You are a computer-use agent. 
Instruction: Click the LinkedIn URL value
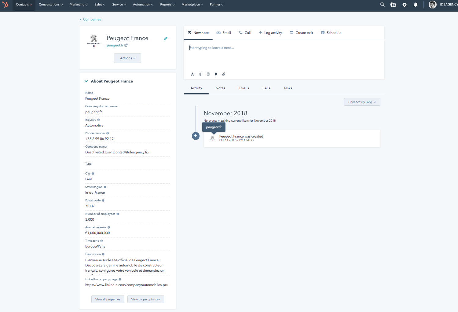click(126, 285)
